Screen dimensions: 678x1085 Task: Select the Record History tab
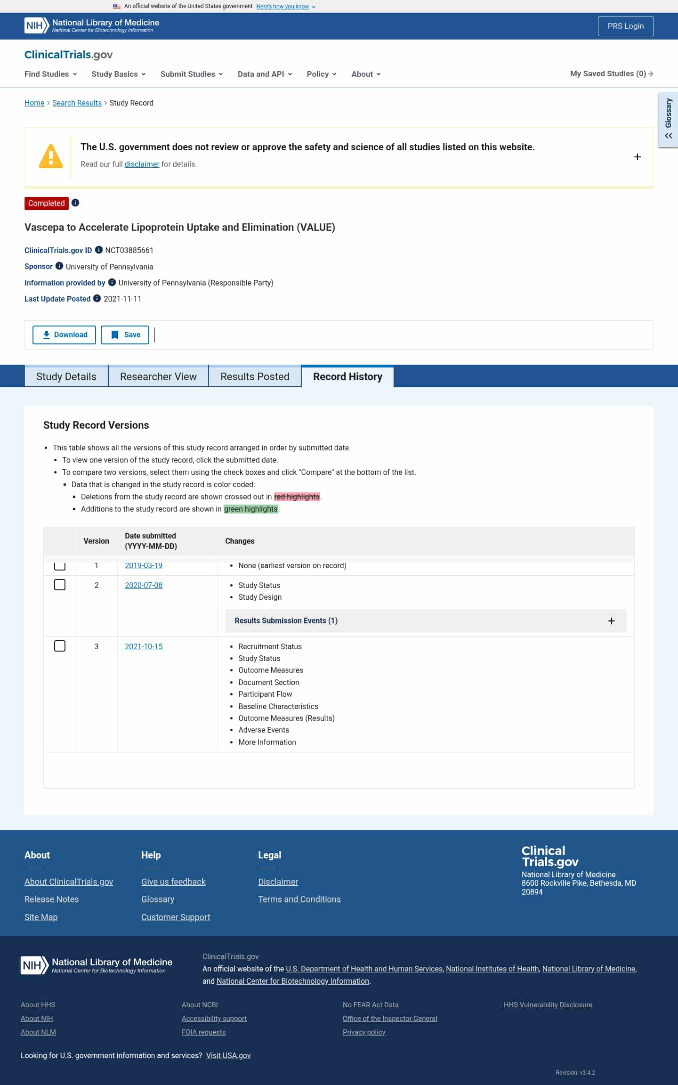click(x=347, y=376)
